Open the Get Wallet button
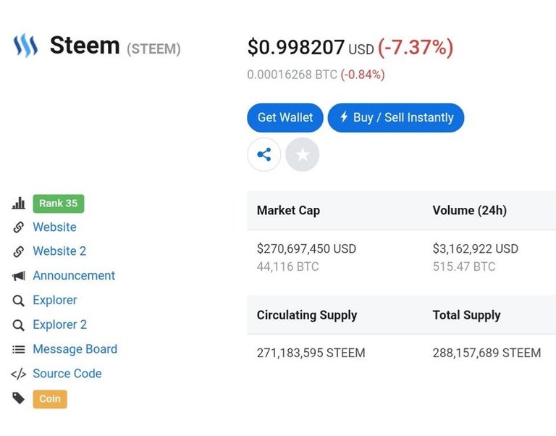This screenshot has height=436, width=556. (285, 117)
